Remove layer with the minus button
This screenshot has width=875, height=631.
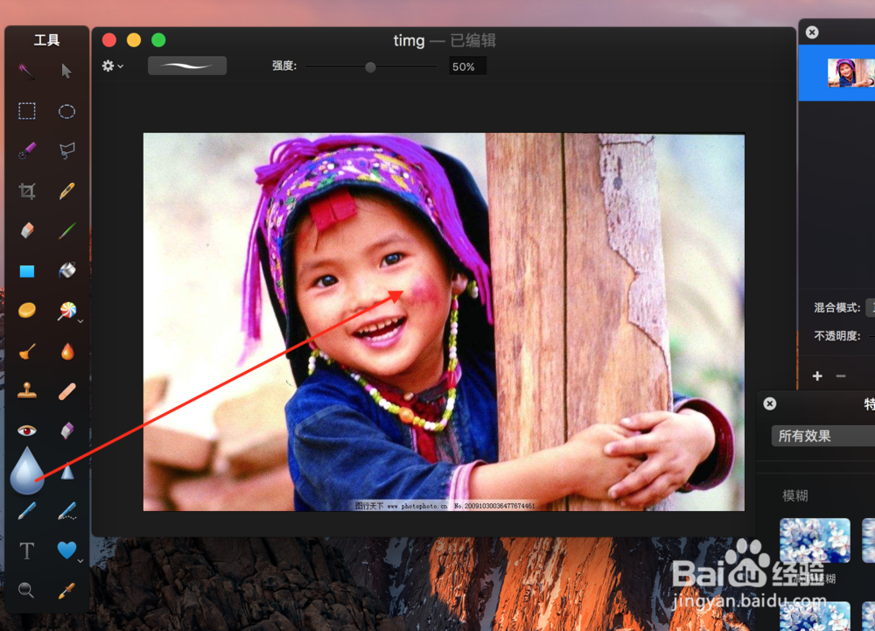841,376
